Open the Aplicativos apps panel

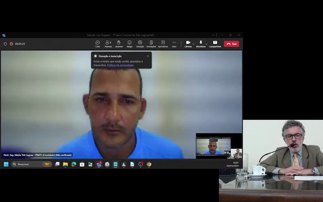pos(163,44)
